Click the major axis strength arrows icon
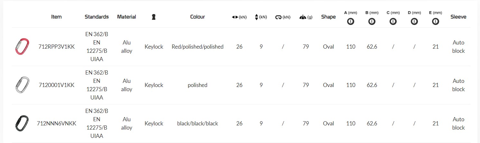 coord(235,17)
